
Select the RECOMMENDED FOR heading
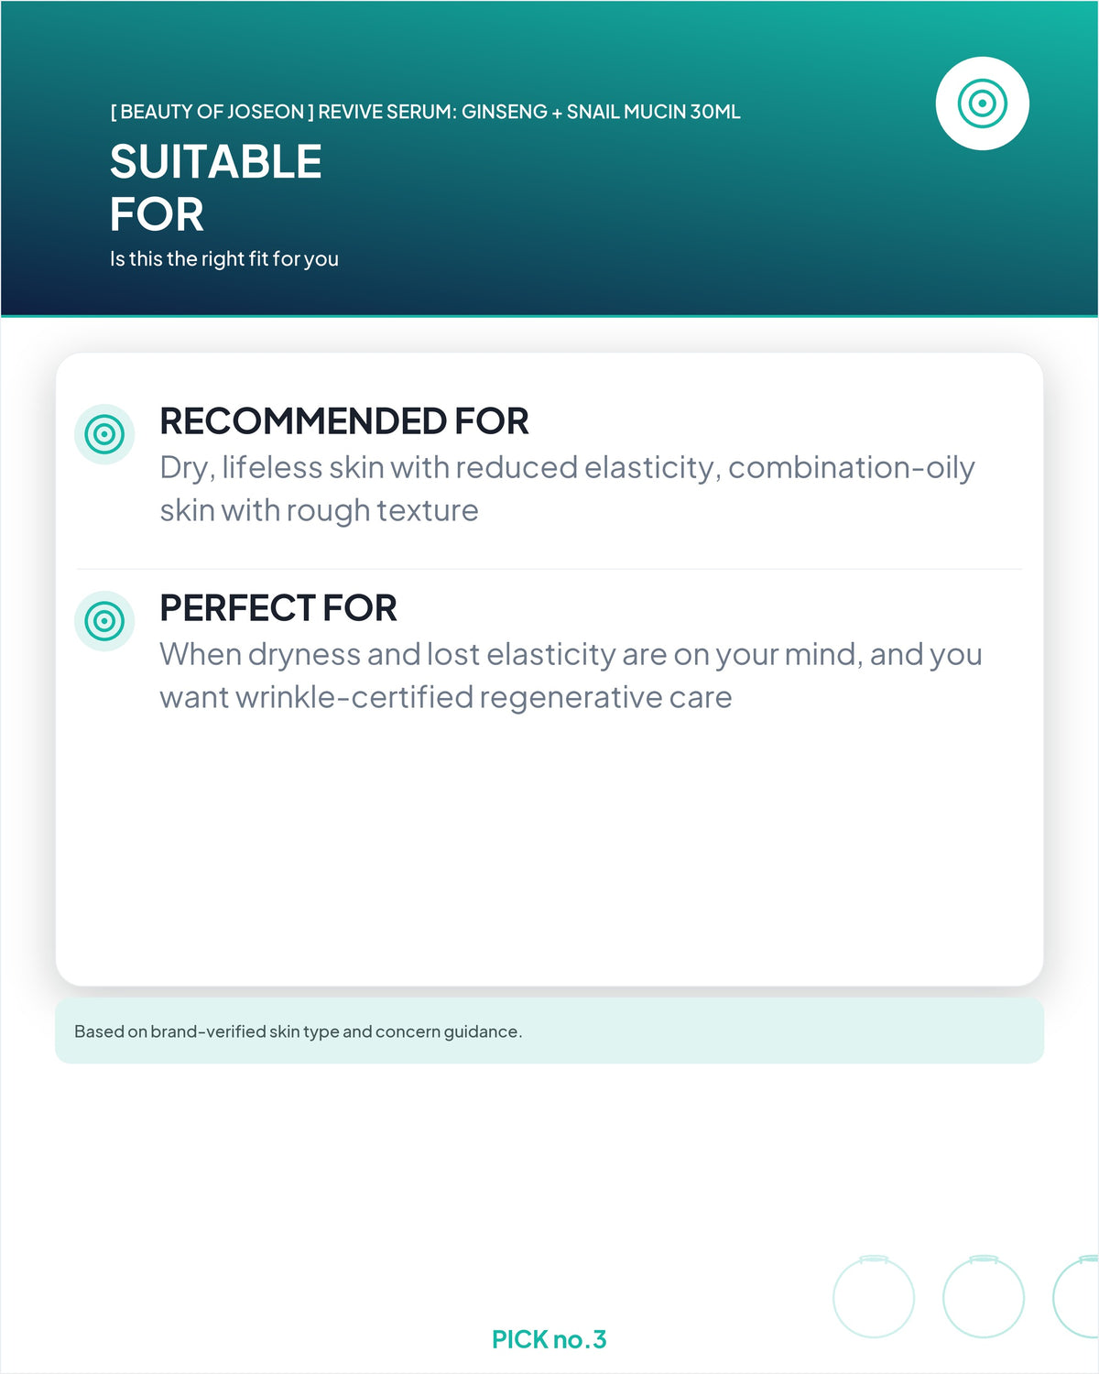(344, 421)
